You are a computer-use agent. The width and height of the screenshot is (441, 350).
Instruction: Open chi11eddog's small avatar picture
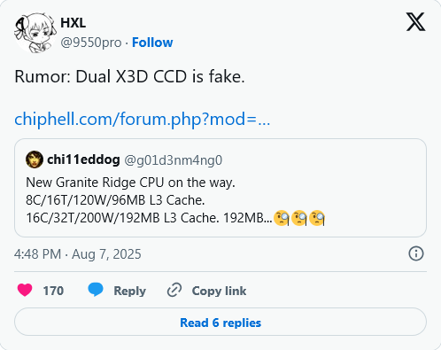click(x=35, y=159)
